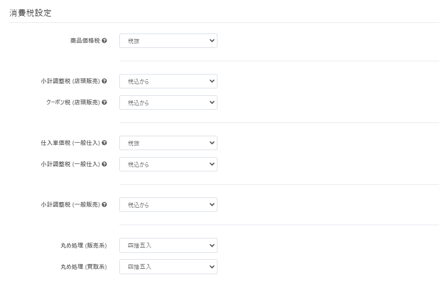Open the 商品価格税 dropdown

(x=168, y=41)
